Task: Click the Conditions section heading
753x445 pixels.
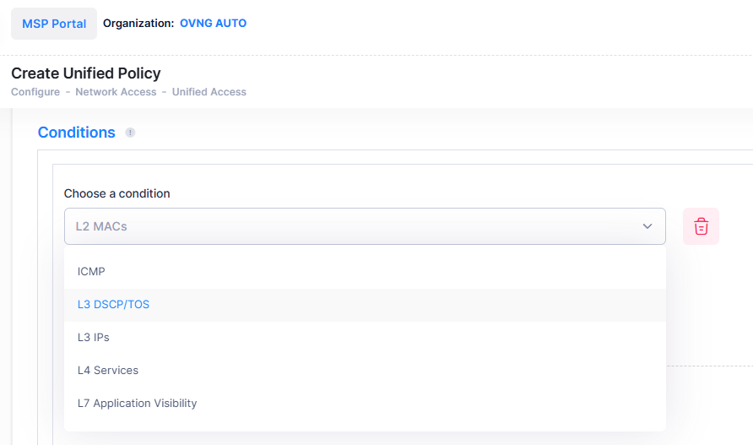Action: [77, 133]
